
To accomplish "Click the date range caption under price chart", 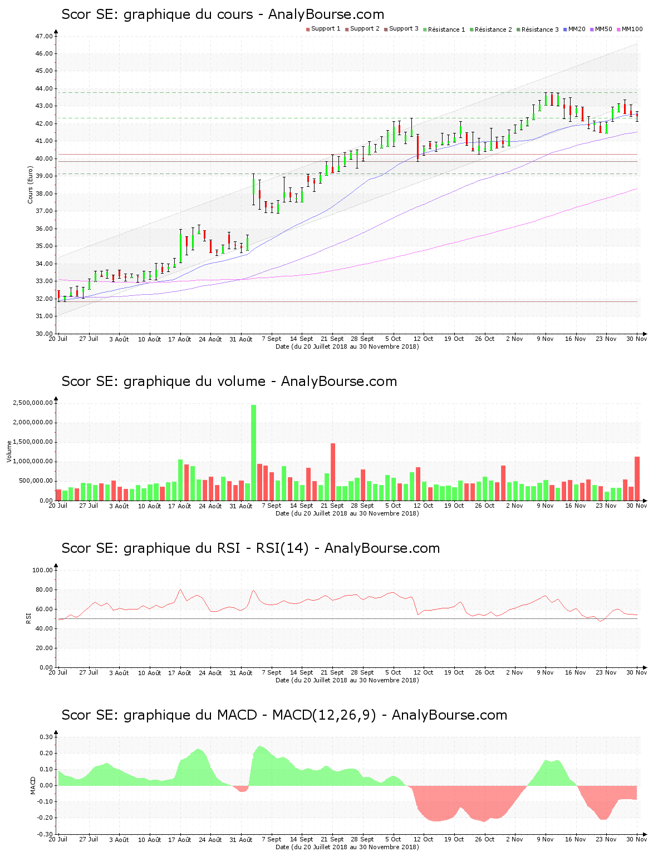I will click(347, 346).
